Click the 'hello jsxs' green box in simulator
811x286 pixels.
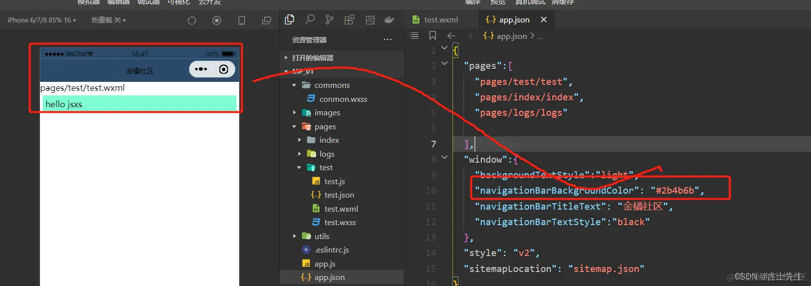click(x=139, y=104)
